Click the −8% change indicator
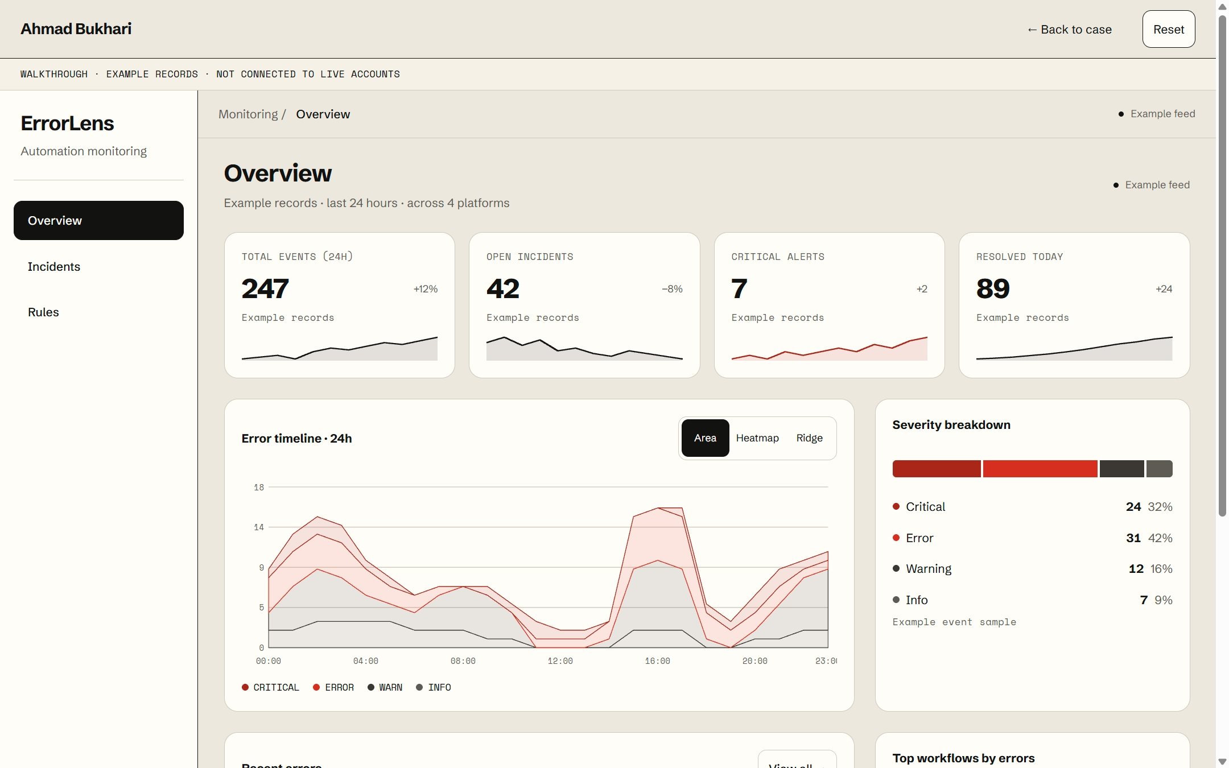This screenshot has height=768, width=1229. pos(672,289)
